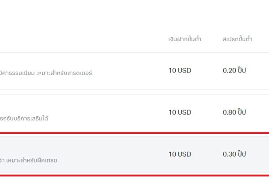Click the red top border of highlighted row
The image size is (269, 179).
click(x=134, y=133)
